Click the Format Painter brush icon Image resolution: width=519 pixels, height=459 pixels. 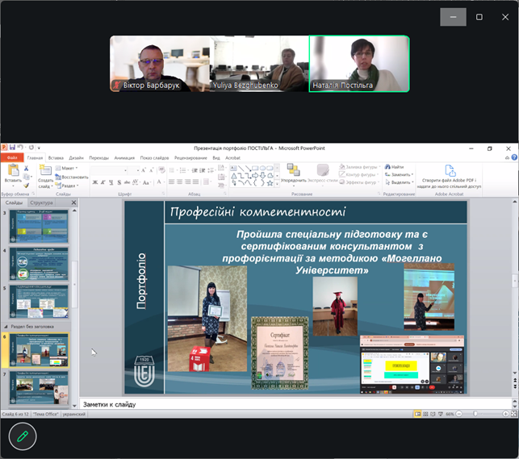(x=26, y=186)
